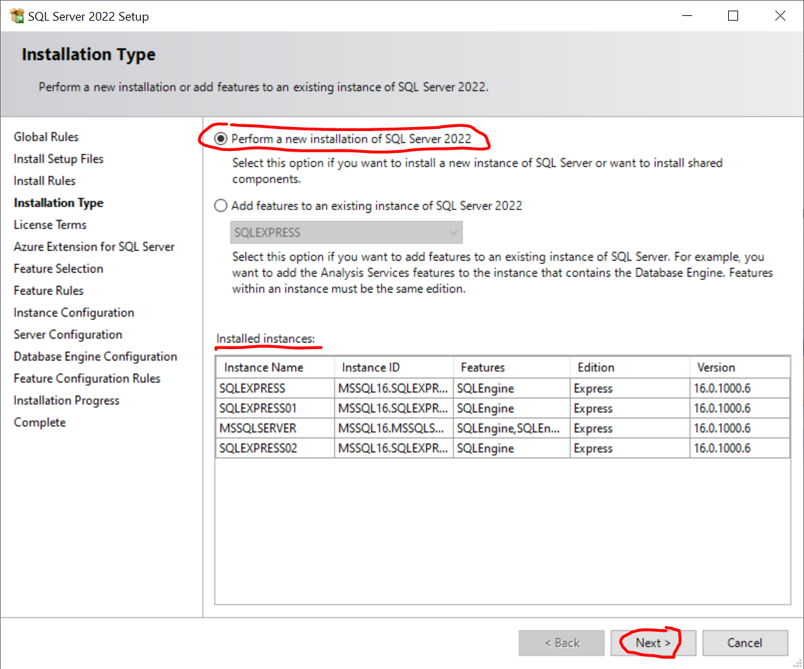Viewport: 804px width, 669px height.
Task: Select the MSSQLSERVER instance row
Action: click(x=502, y=428)
